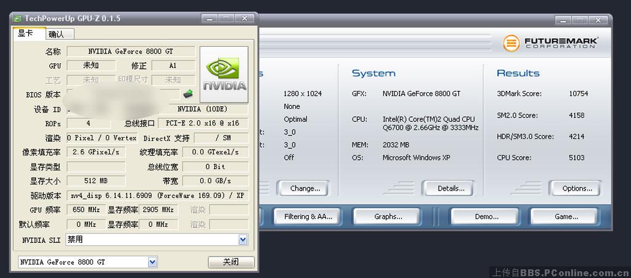
Task: Click the 驱动版本 nv4_disp field
Action: pos(157,196)
